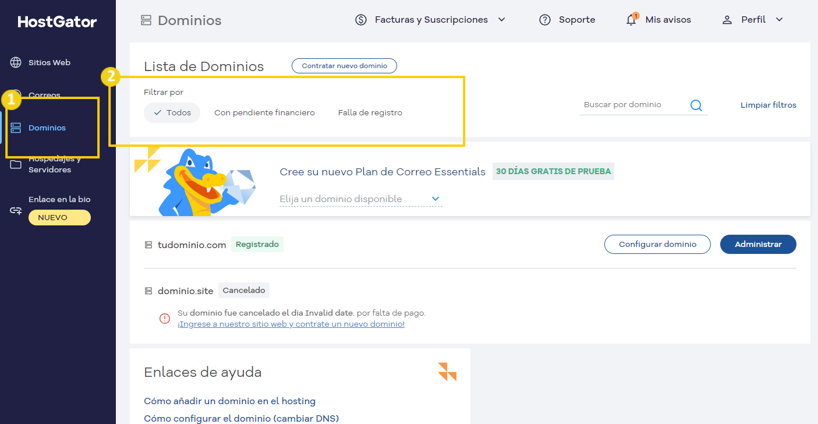
Task: Click the server icon next to dominio.site
Action: tap(148, 291)
